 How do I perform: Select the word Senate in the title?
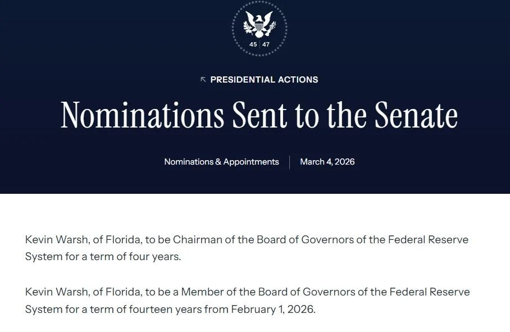pyautogui.click(x=416, y=115)
